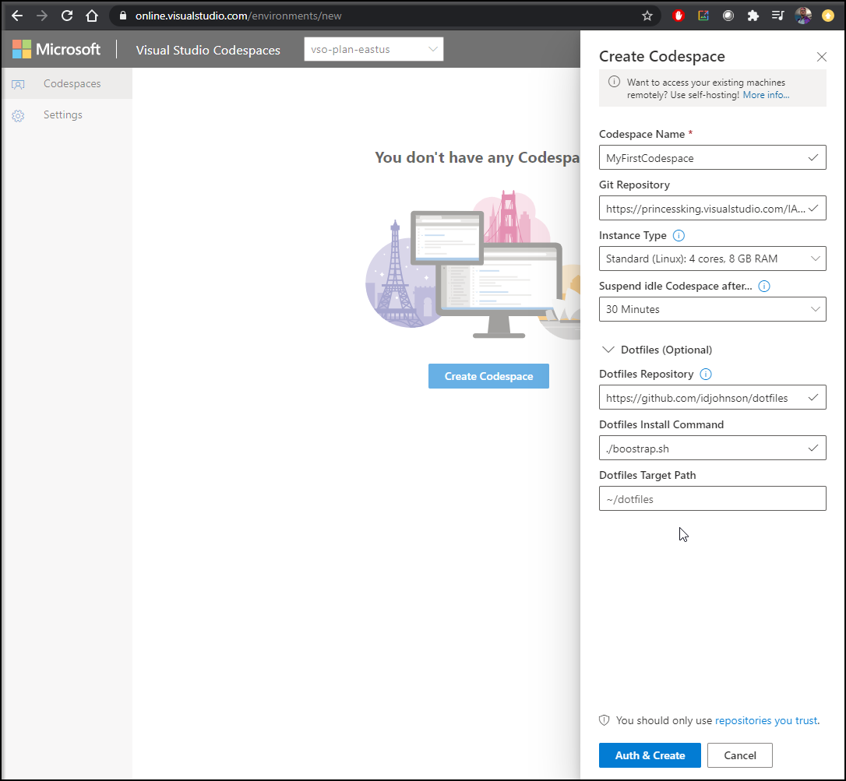Screen dimensions: 846x781
Task: Click the Auth & Create button
Action: point(650,755)
